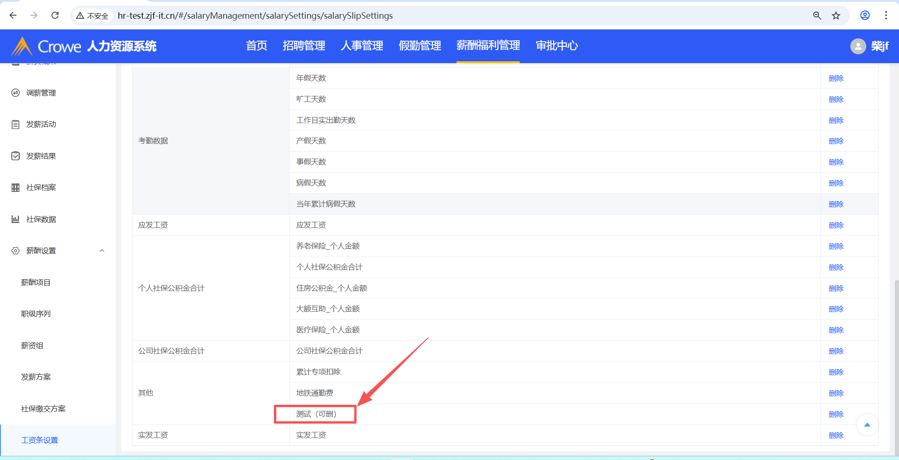The image size is (899, 460).
Task: Delete the 地铁通勤费 row
Action: click(x=836, y=393)
